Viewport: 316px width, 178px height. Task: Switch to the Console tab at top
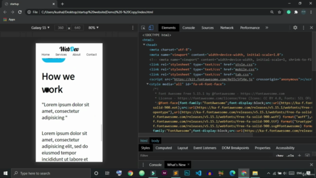[189, 28]
